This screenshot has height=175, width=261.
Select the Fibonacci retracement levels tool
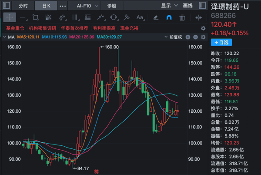tap(87, 17)
